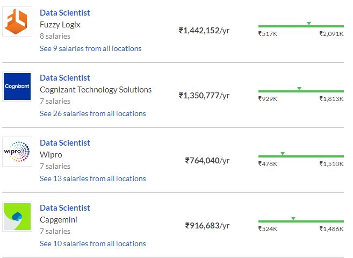
Task: Click the ₹764,040/yr Wipro salary
Action: pos(207,160)
